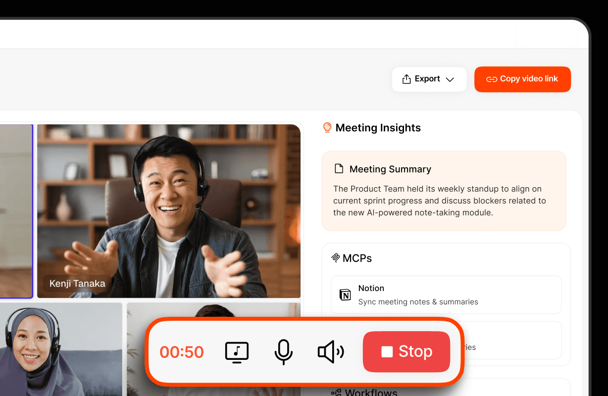Click the Copy video link button
Viewport: 608px width, 396px height.
pyautogui.click(x=522, y=79)
